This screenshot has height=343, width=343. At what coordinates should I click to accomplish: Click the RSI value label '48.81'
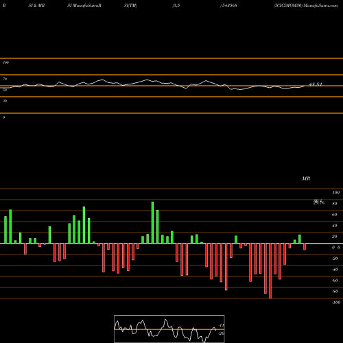316,84
